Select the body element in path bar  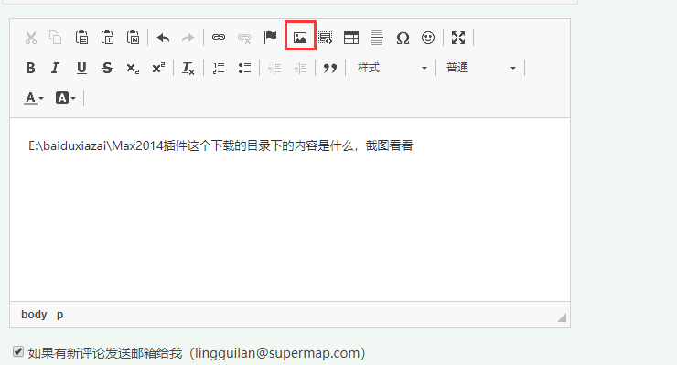pos(34,315)
